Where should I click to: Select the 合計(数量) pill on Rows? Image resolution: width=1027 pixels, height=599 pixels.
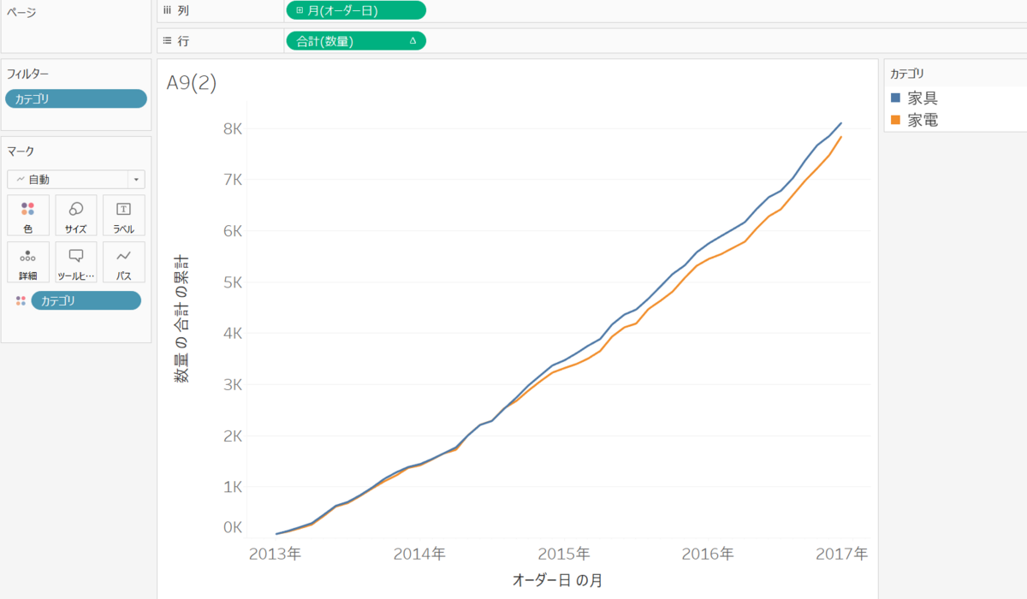point(356,40)
